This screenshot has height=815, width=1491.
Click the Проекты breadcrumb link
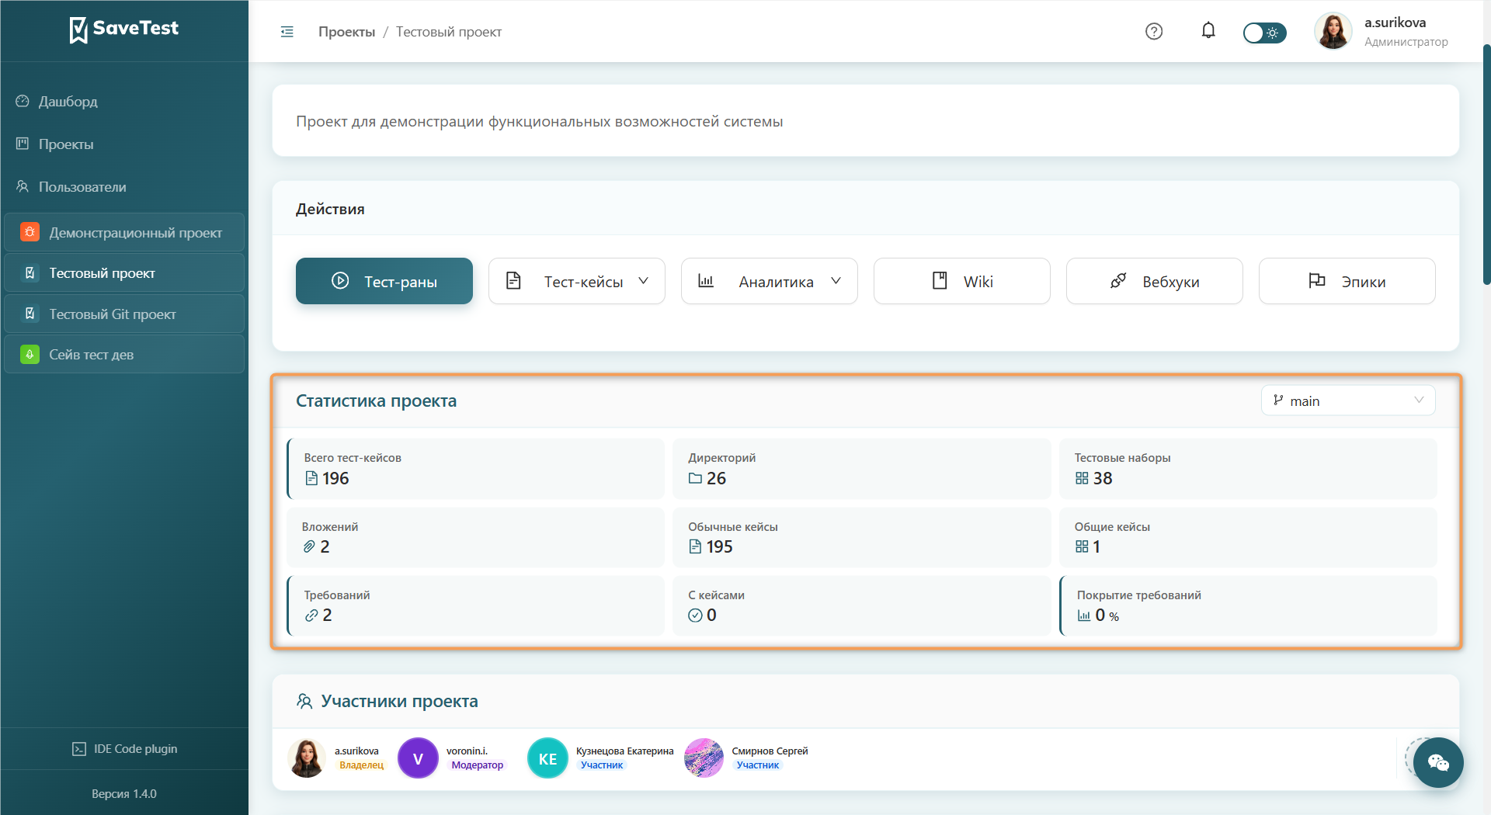pyautogui.click(x=346, y=32)
